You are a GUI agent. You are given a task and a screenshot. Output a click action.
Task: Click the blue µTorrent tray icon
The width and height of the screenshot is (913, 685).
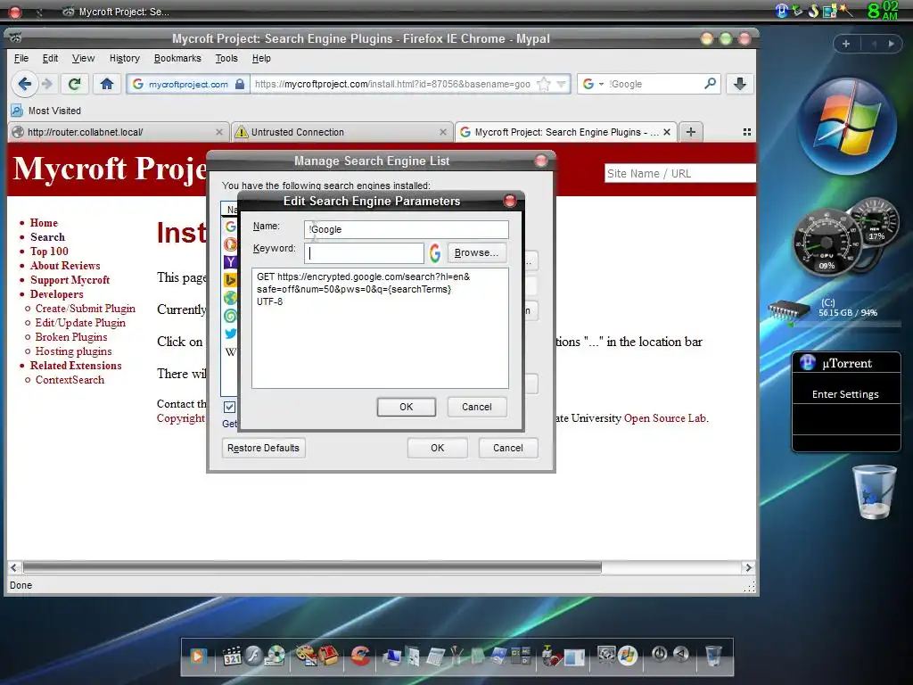(782, 11)
